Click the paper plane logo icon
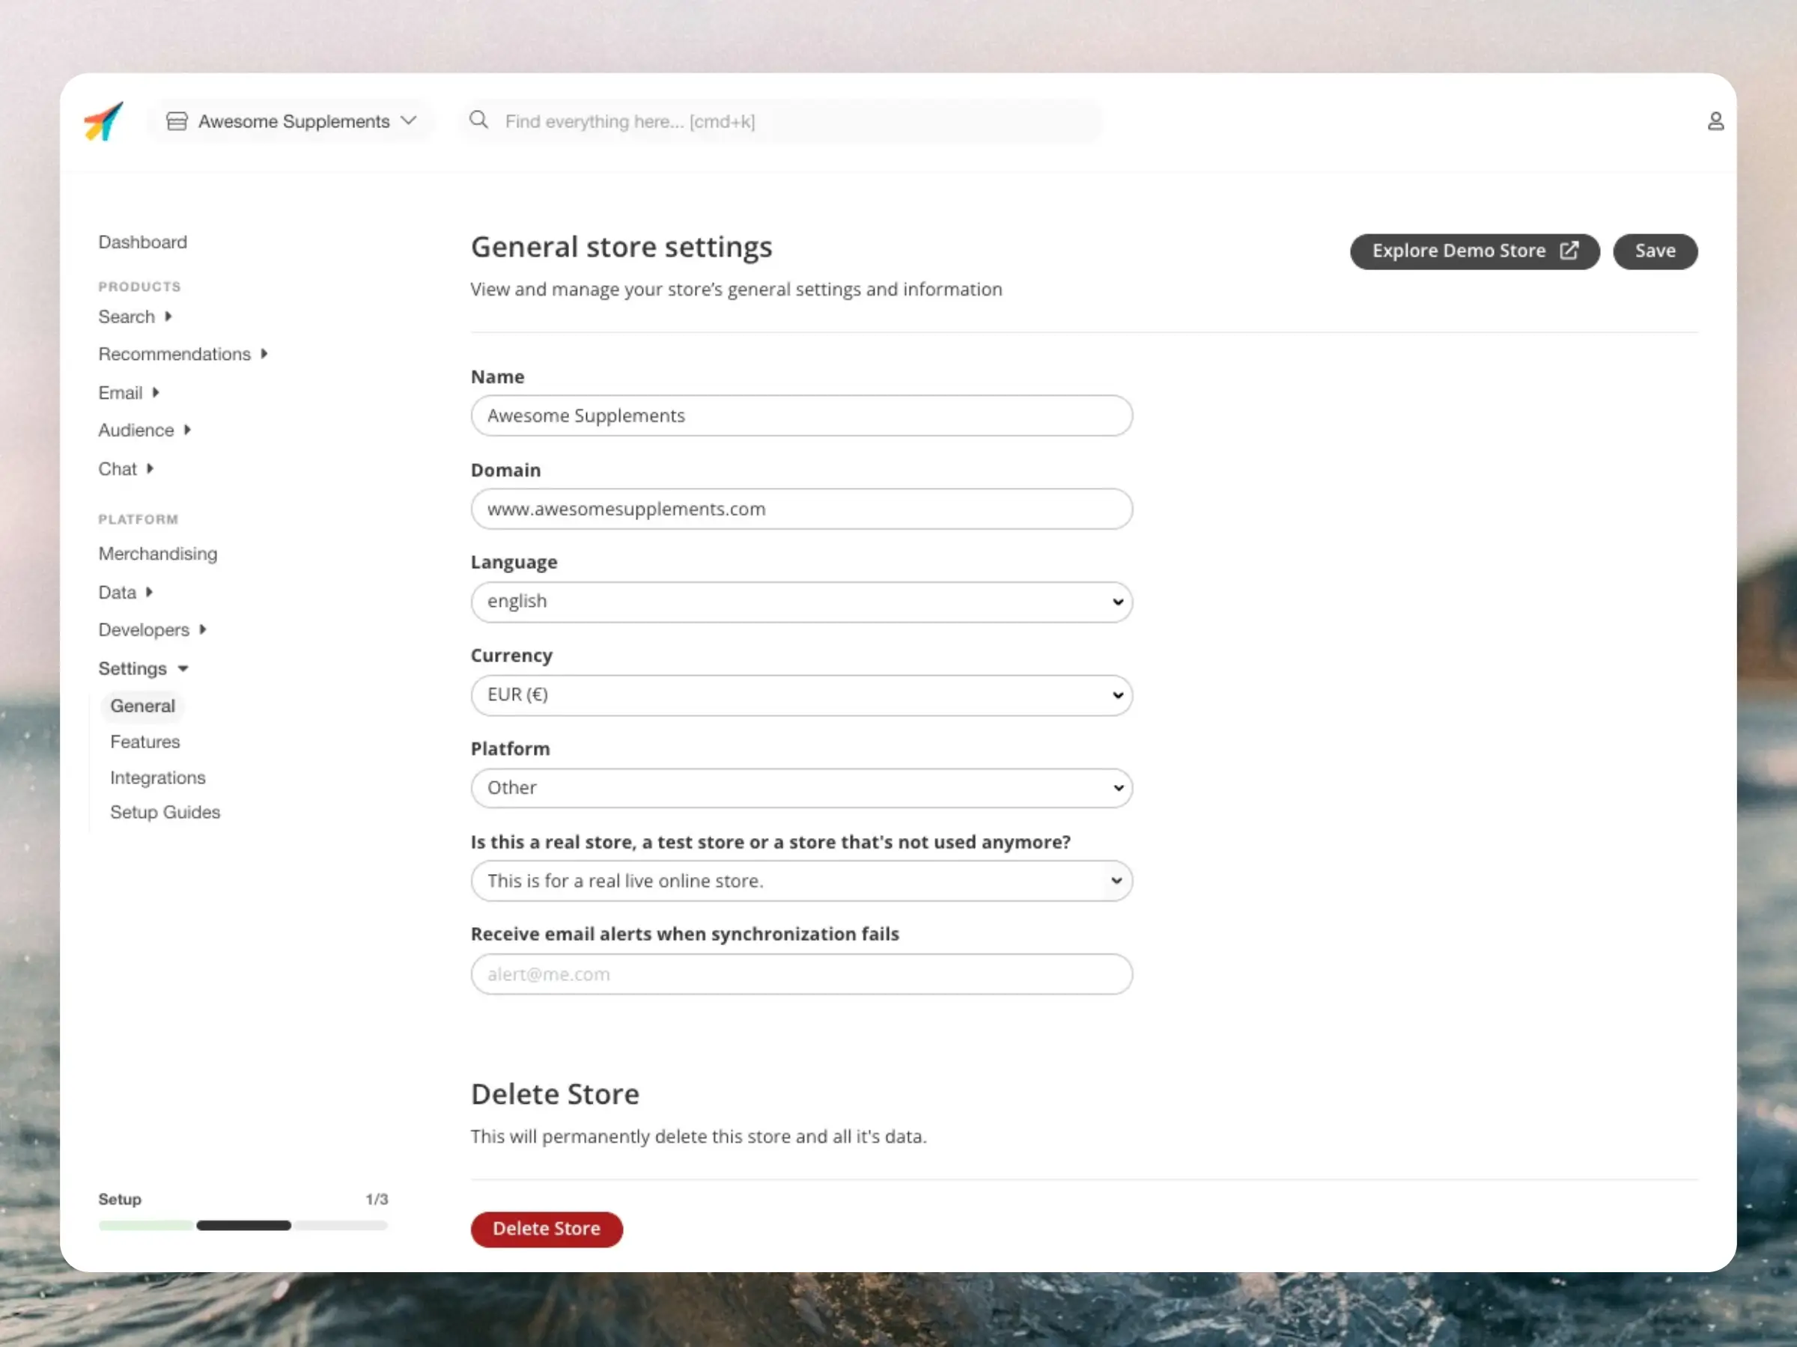Image resolution: width=1797 pixels, height=1347 pixels. point(103,122)
